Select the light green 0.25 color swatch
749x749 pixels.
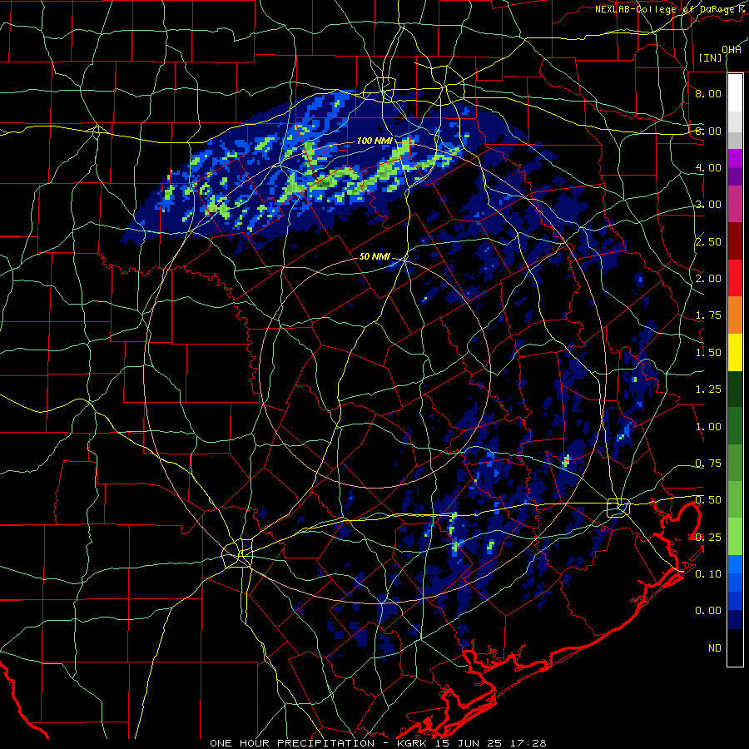735,537
